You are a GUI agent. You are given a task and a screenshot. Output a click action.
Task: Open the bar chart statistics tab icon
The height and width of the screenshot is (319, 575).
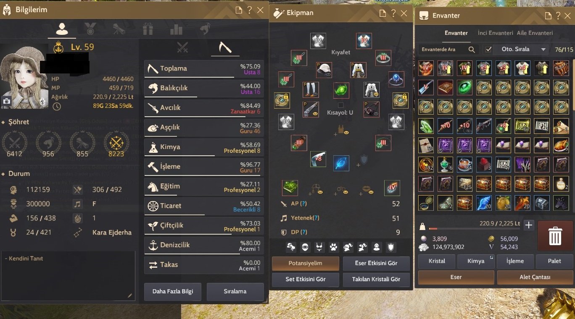click(176, 29)
